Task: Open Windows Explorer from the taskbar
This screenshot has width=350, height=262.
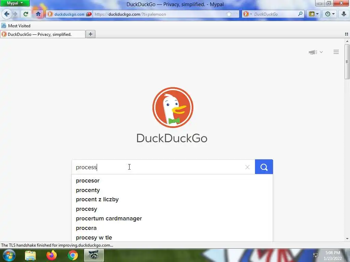Action: (30, 256)
